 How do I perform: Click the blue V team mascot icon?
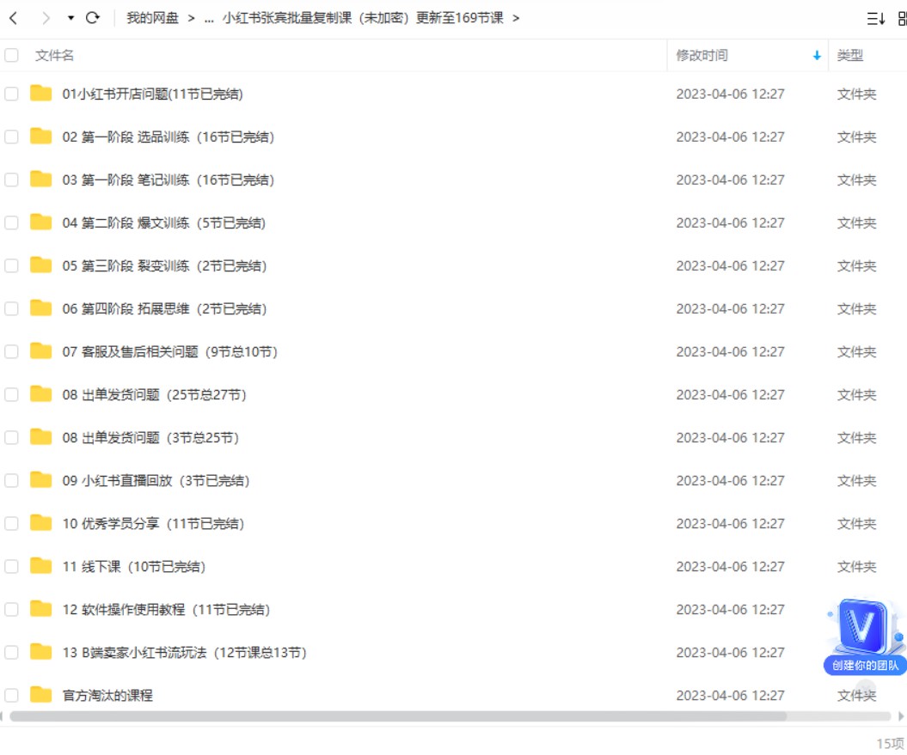862,626
